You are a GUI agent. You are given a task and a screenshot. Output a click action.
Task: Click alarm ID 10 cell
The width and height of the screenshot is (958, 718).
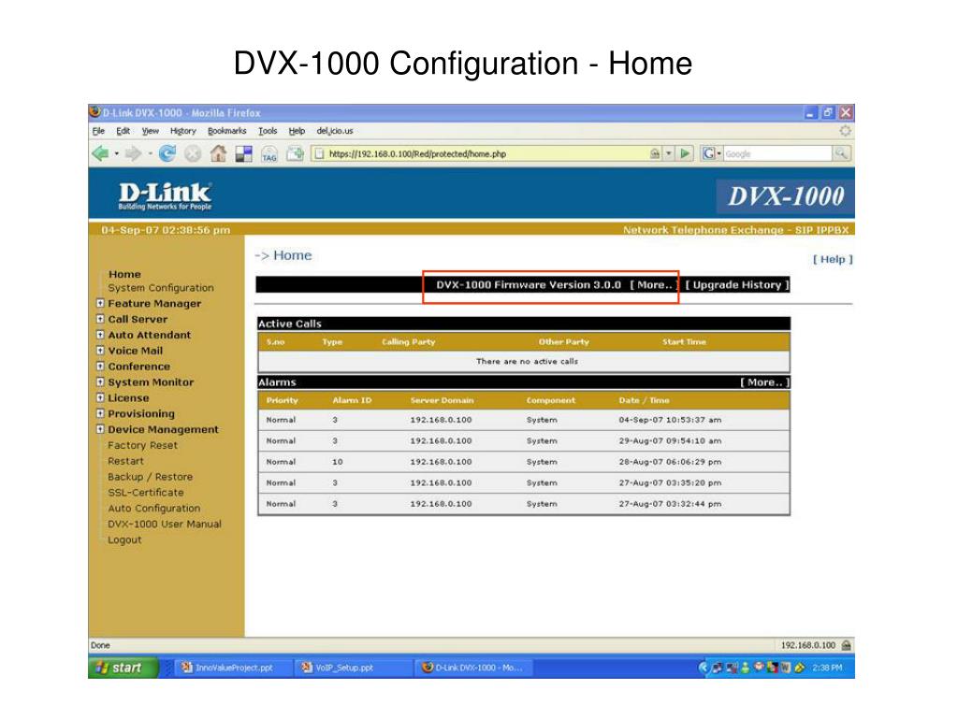point(337,462)
